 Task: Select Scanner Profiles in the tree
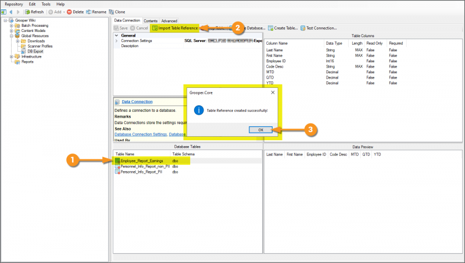click(x=40, y=47)
